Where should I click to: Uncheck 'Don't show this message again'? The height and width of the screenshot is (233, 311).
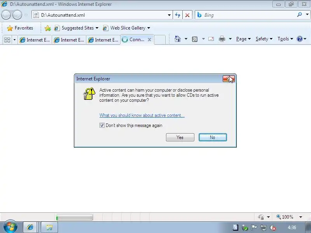[x=102, y=125]
